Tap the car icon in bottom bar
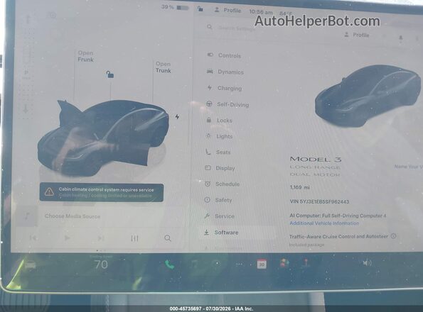 31,265
